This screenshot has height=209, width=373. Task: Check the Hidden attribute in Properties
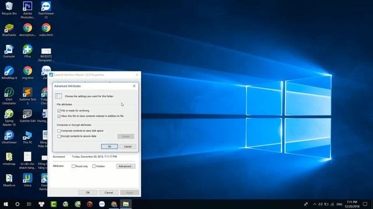pos(94,166)
